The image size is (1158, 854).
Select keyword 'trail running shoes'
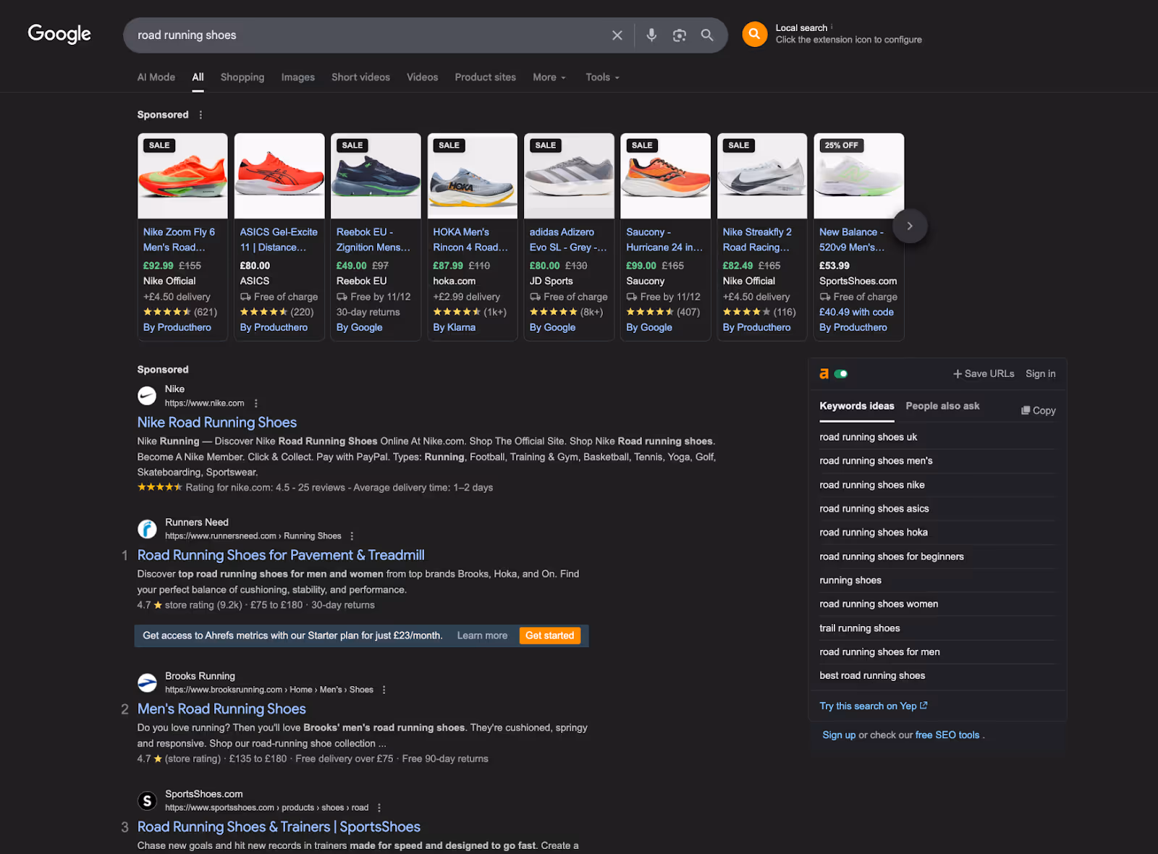tap(859, 628)
